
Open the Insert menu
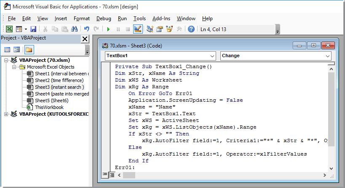61,19
